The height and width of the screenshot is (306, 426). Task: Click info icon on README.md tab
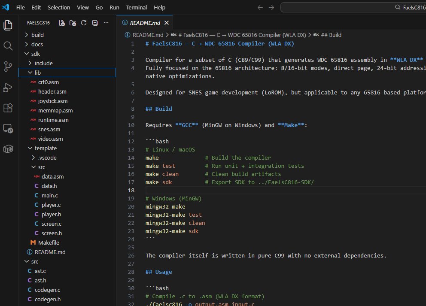(125, 23)
